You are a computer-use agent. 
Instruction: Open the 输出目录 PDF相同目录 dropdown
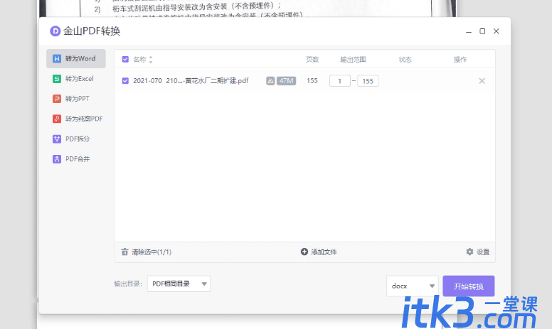179,284
